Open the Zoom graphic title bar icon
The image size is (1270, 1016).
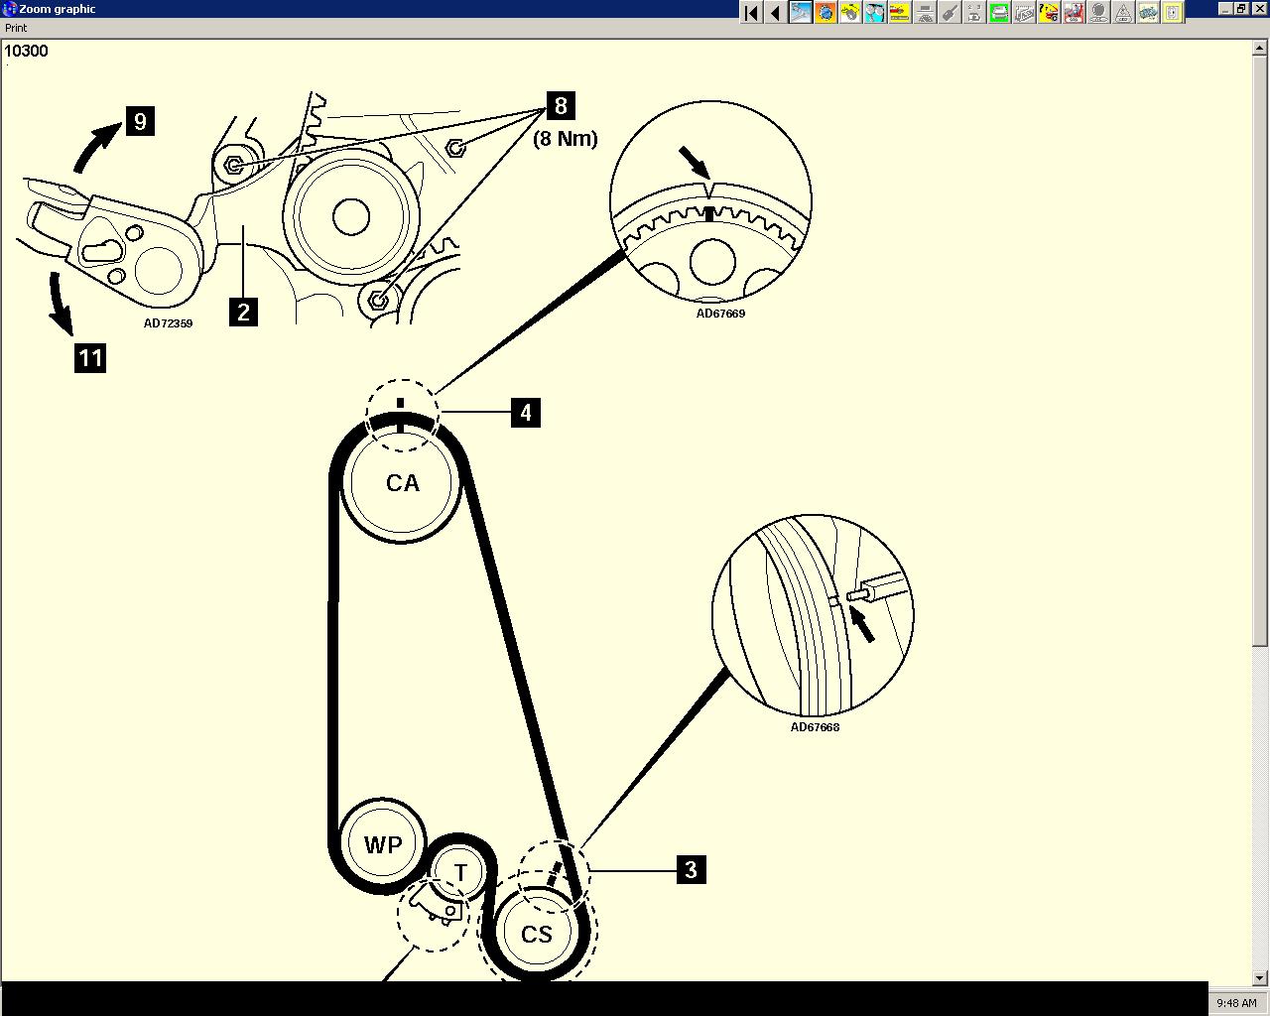point(10,9)
